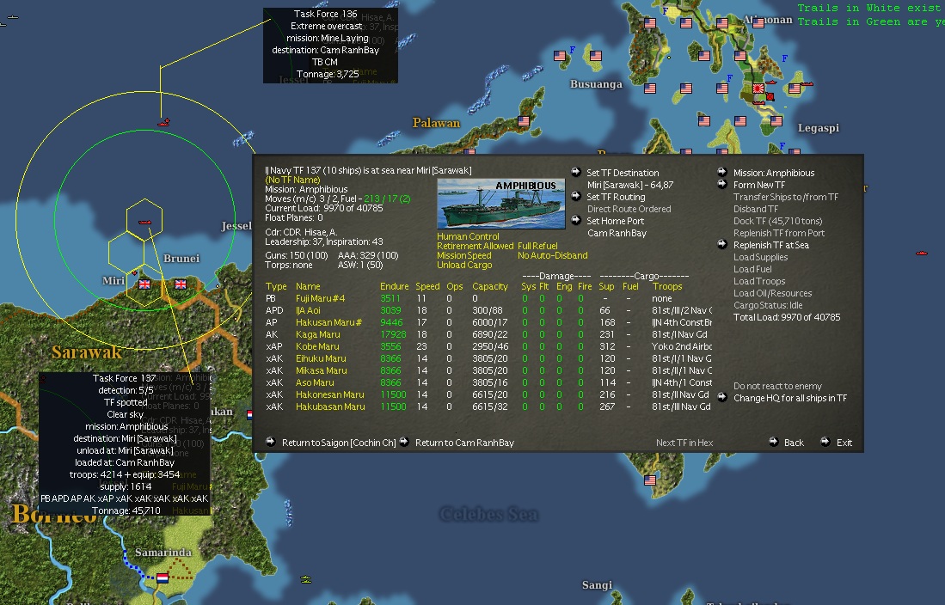
Task: Click the Japanese flag base near Legaspi
Action: coord(759,89)
